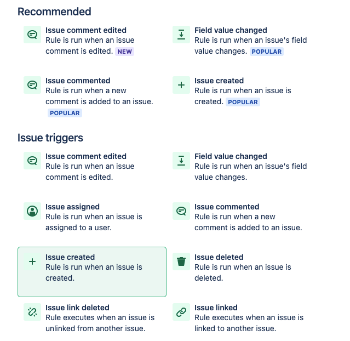Choose the Issue link deleted trigger title
The height and width of the screenshot is (341, 350).
point(77,308)
